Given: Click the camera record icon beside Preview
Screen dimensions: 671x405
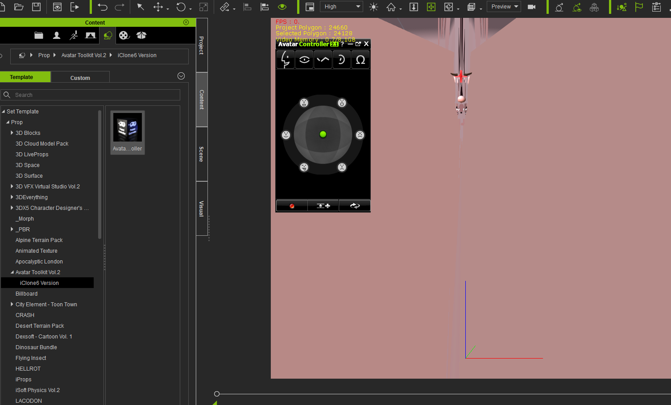Looking at the screenshot, I should [x=531, y=7].
